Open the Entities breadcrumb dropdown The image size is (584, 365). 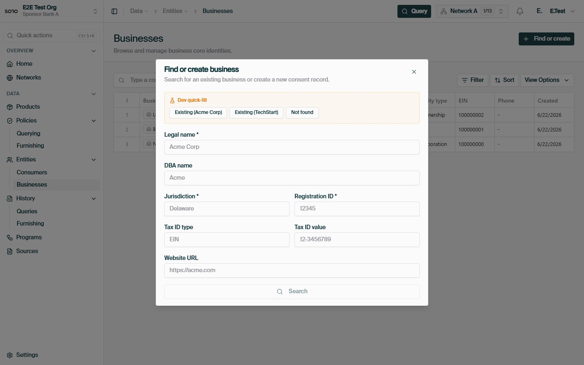pos(175,11)
